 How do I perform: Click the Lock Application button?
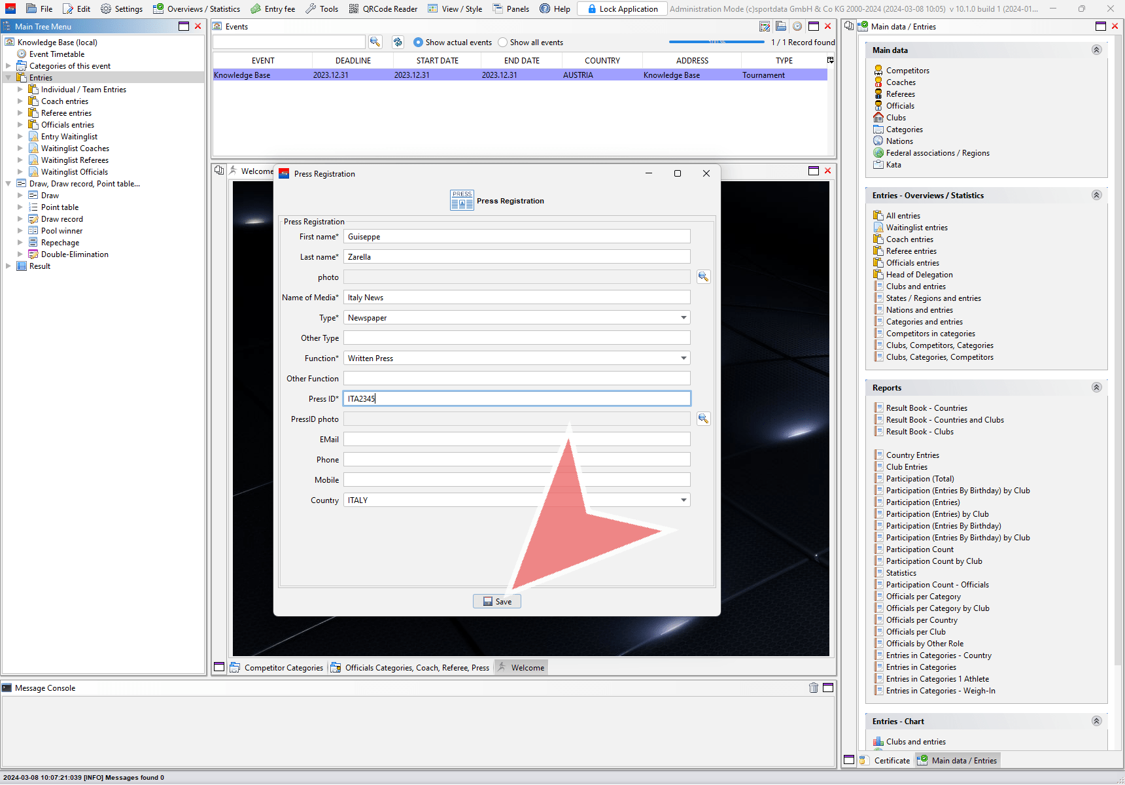point(622,9)
